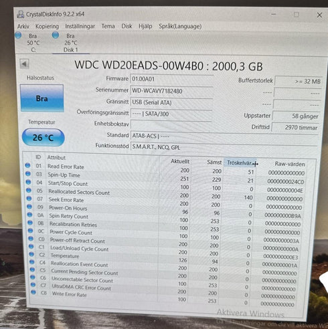Click the Uppstarter field showing 58 gånger
The width and height of the screenshot is (328, 329).
(x=297, y=116)
